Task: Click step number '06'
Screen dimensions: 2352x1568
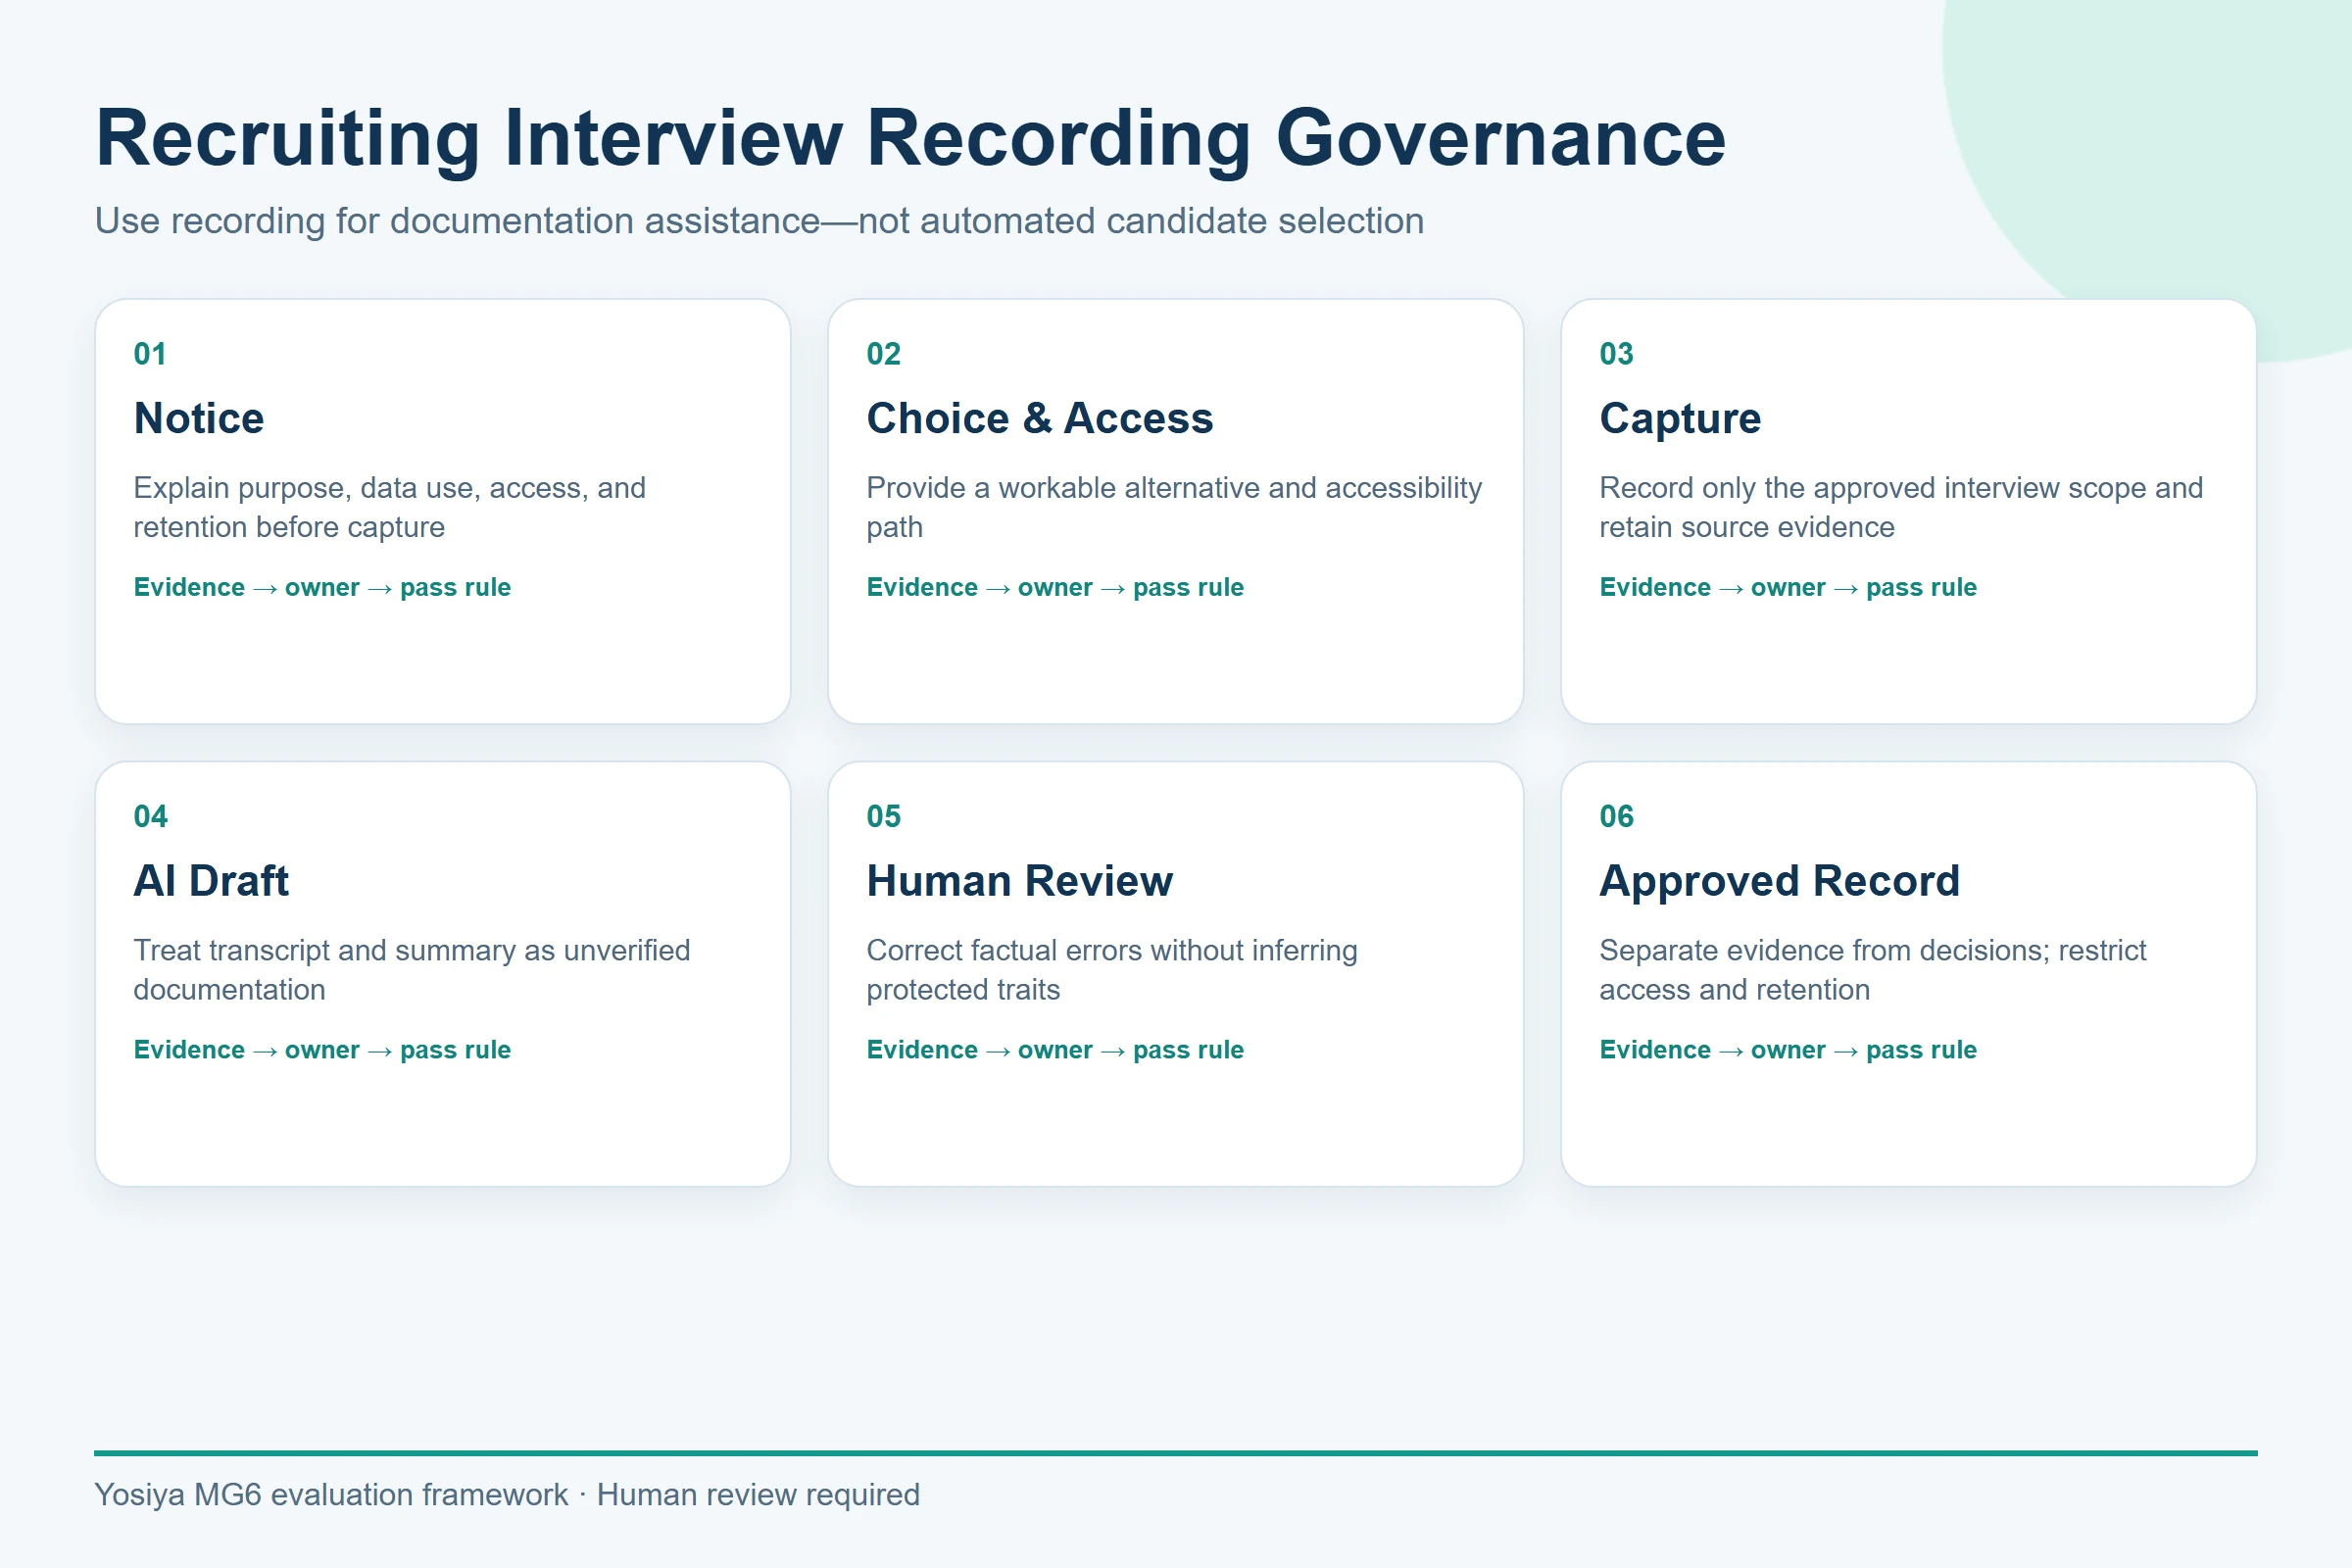Action: (x=1616, y=817)
